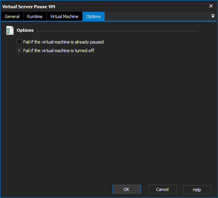Open the tab list dropdown arrow icon
This screenshot has height=198, width=218.
pos(213,16)
